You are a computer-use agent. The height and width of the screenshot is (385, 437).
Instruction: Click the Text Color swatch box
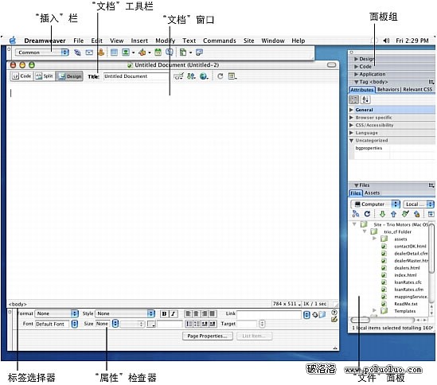click(151, 324)
